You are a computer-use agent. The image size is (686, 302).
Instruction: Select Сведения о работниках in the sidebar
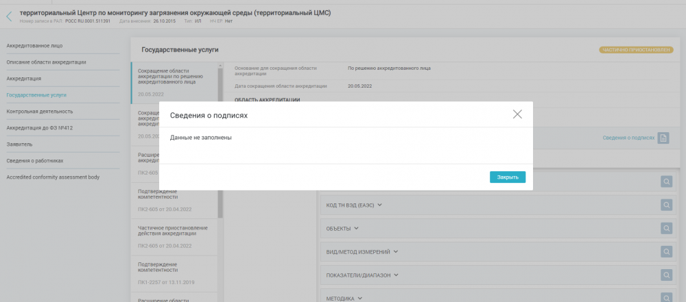pos(35,161)
